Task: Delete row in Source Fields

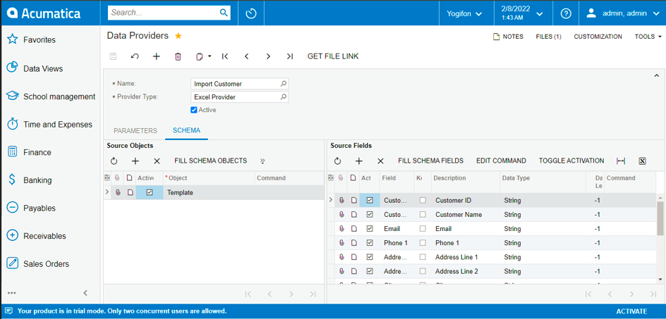Action: click(380, 161)
